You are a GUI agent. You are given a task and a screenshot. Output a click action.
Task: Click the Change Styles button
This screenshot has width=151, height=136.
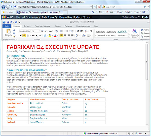(x=135, y=33)
